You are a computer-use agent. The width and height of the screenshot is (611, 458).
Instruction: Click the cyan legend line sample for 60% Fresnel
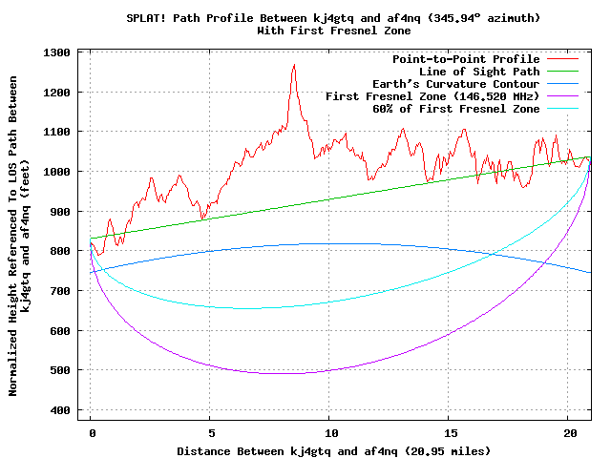(x=562, y=108)
